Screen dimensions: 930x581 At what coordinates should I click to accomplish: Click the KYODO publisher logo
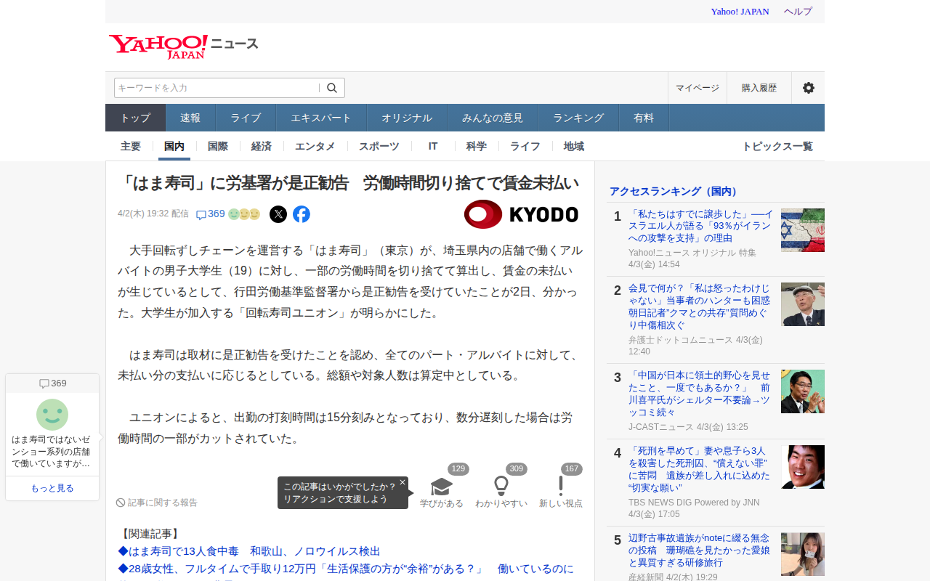(521, 214)
